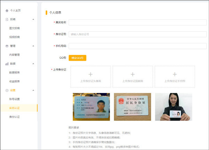
Task: Click plus icon for 上传身份证国徽面
Action: [132, 74]
